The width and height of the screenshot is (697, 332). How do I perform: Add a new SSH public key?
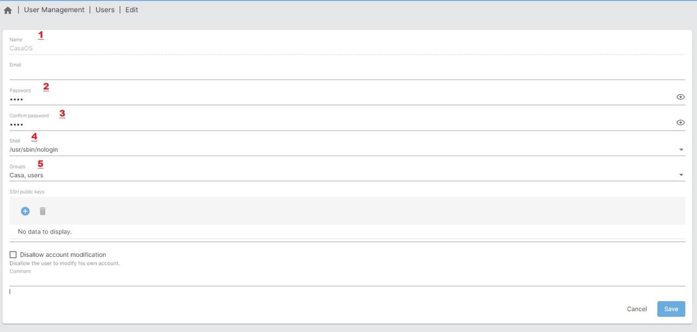[x=25, y=211]
